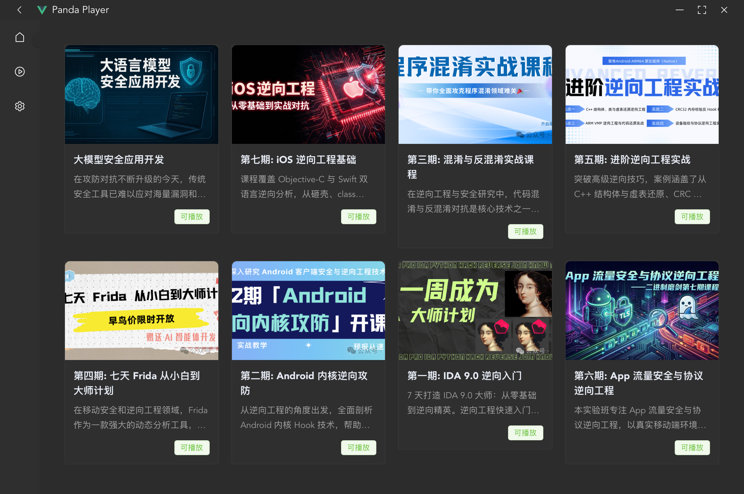Image resolution: width=744 pixels, height=494 pixels.
Task: Click 可播放 on the 大模型安全应用开发 card
Action: pyautogui.click(x=191, y=216)
